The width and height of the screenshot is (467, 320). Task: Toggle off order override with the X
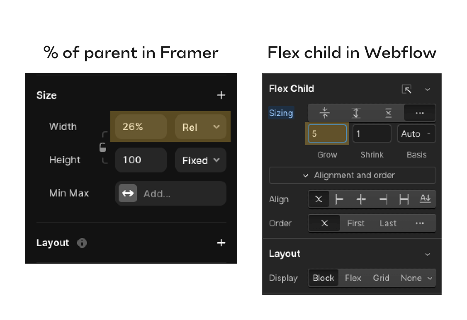pyautogui.click(x=324, y=223)
